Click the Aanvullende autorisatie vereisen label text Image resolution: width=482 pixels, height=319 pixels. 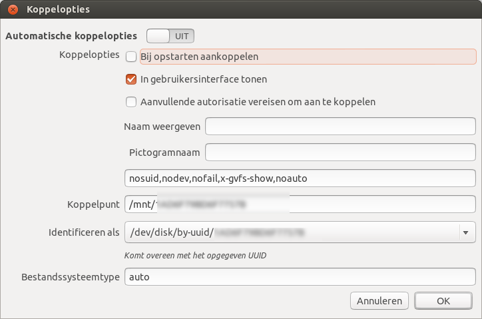tap(258, 102)
